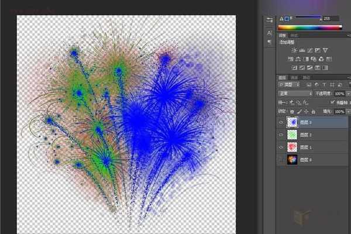The height and width of the screenshot is (234, 351).
Task: Show layer 0 via empty visibility box
Action: click(x=282, y=160)
